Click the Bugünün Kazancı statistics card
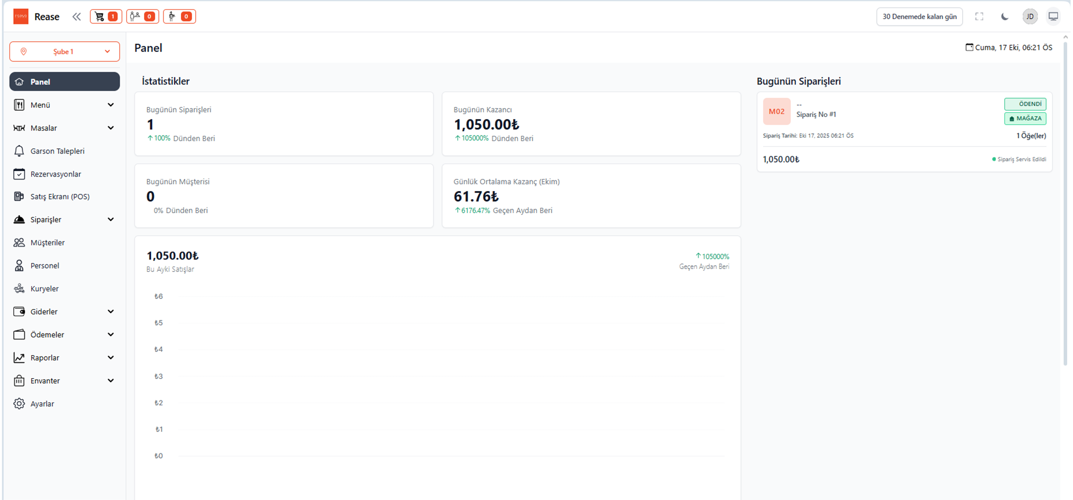The image size is (1073, 500). (x=591, y=124)
